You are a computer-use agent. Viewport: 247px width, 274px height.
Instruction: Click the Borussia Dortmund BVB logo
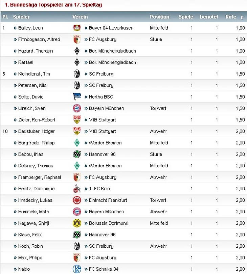(77, 223)
